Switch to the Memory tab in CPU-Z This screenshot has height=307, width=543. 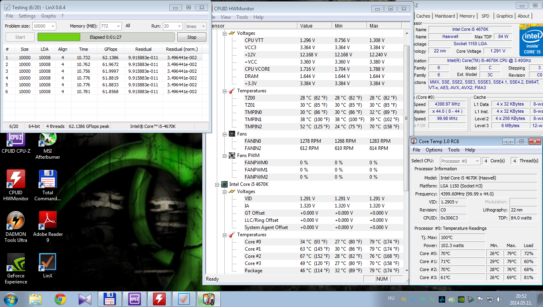click(x=467, y=16)
